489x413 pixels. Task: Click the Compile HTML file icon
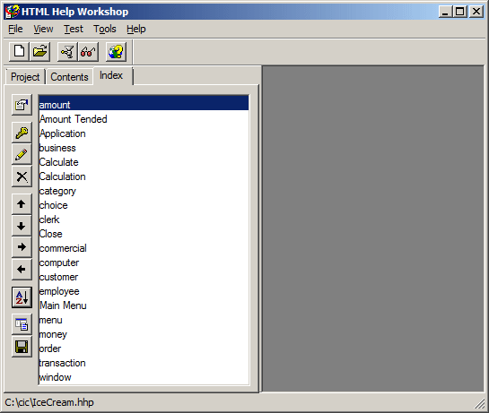pyautogui.click(x=67, y=51)
